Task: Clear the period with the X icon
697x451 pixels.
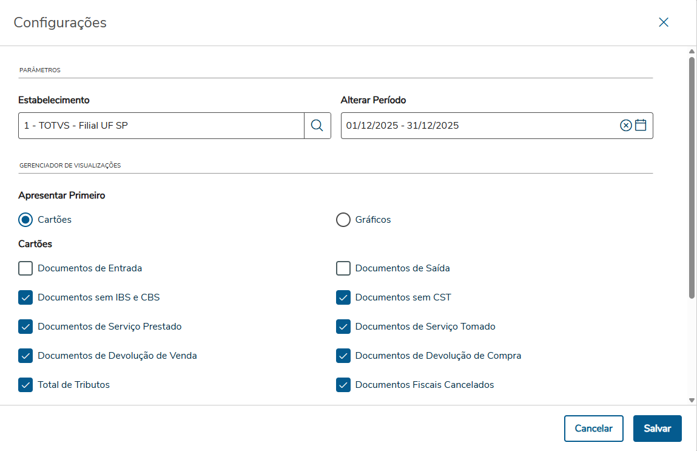Action: click(x=625, y=126)
